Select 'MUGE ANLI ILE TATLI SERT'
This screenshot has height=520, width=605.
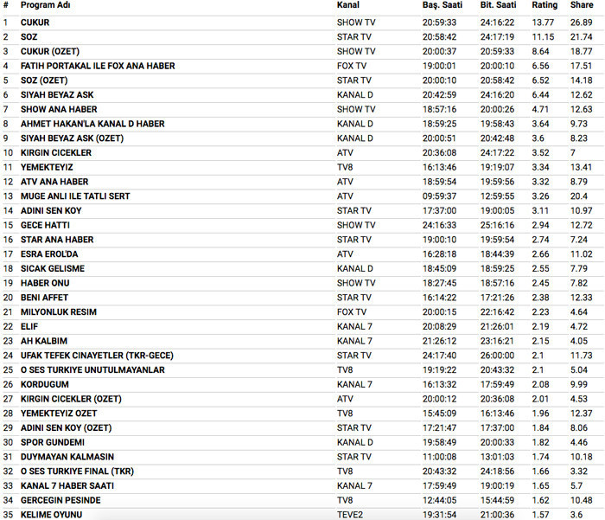(75, 196)
